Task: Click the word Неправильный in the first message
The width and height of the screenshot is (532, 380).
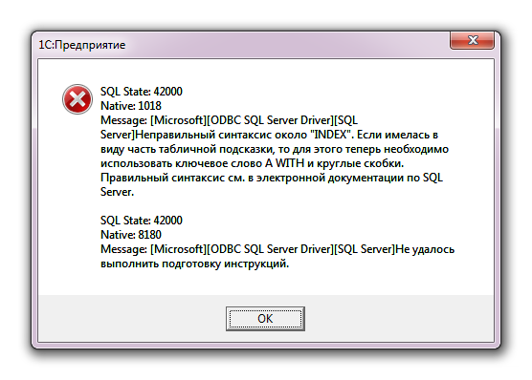Action: coord(175,135)
